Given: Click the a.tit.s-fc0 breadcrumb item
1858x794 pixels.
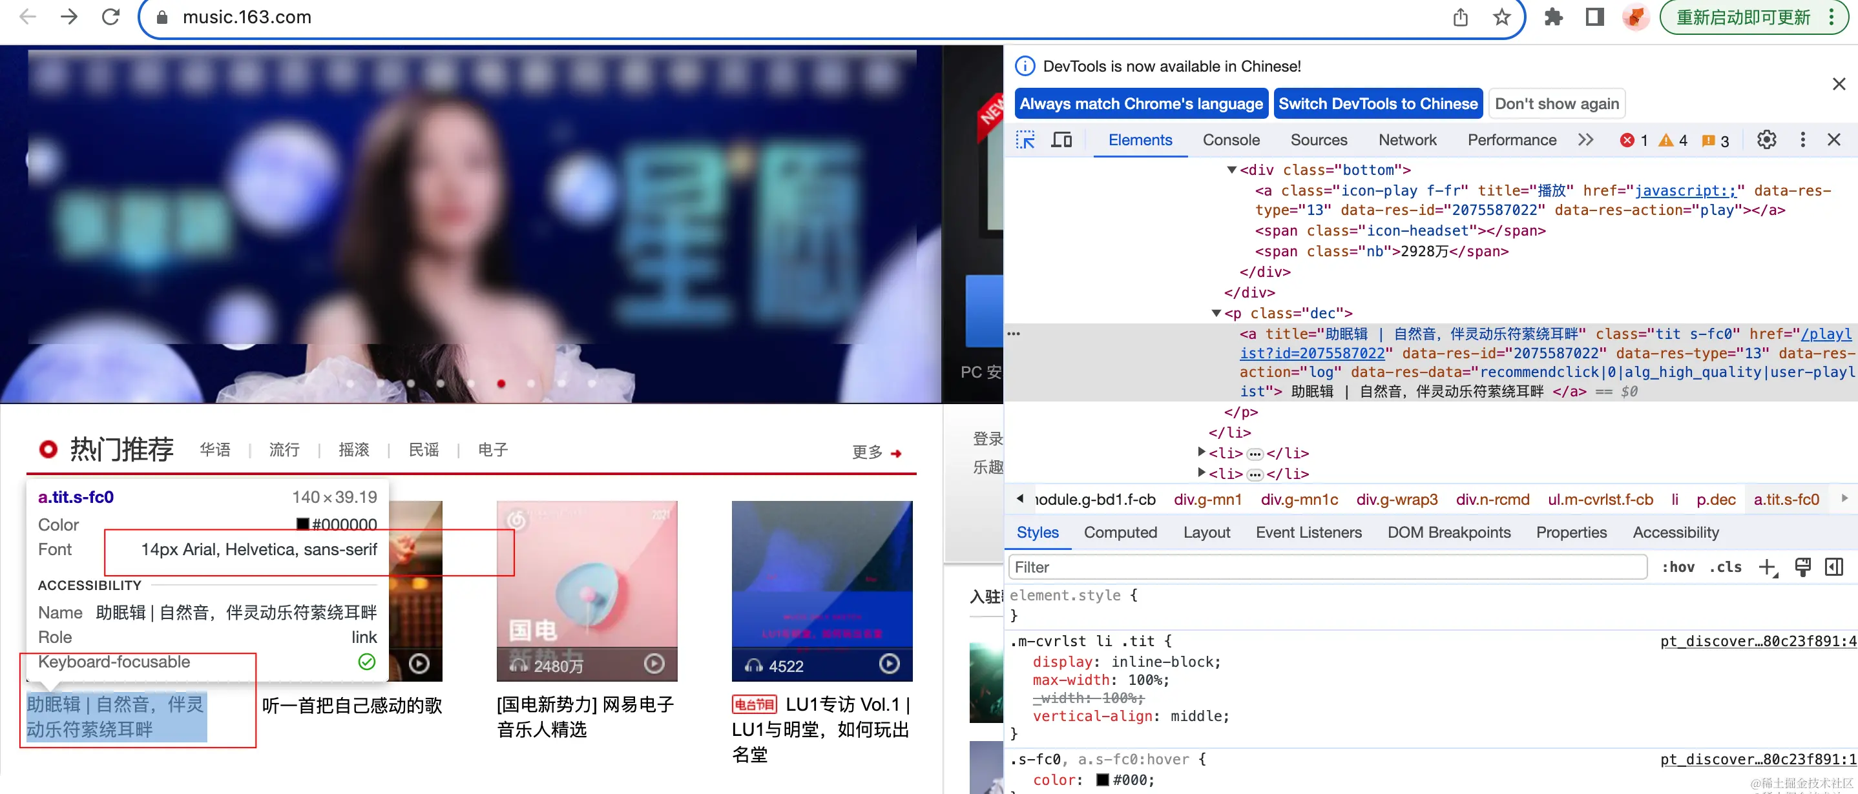Looking at the screenshot, I should [x=1786, y=499].
